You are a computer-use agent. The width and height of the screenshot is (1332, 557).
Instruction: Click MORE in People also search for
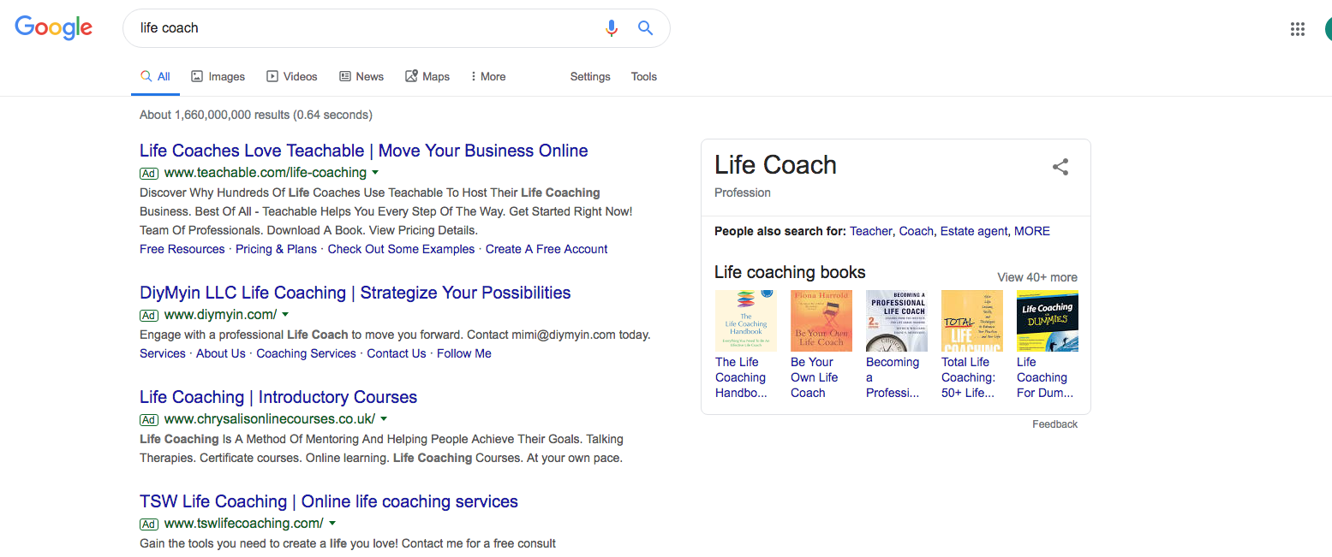point(1032,231)
